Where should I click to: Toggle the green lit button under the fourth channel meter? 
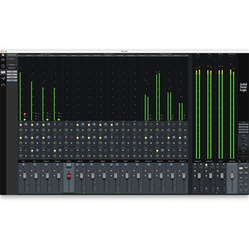pyautogui.click(x=59, y=120)
